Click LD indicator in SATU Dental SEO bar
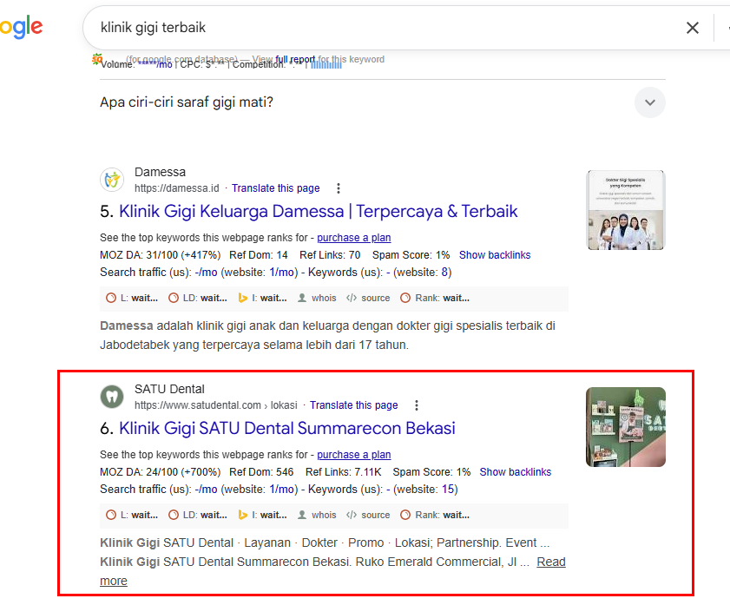Image resolution: width=730 pixels, height=605 pixels. [197, 515]
